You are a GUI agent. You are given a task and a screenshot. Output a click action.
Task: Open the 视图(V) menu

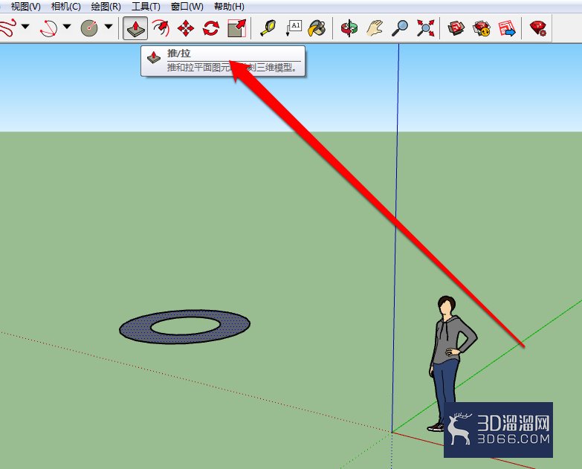pos(25,6)
